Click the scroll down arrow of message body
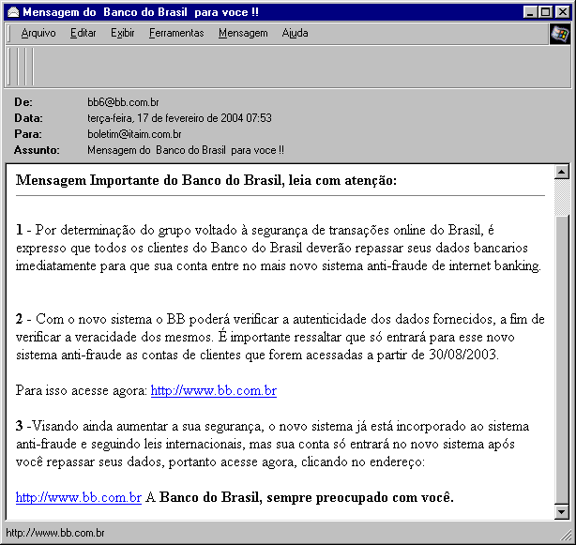 point(562,512)
